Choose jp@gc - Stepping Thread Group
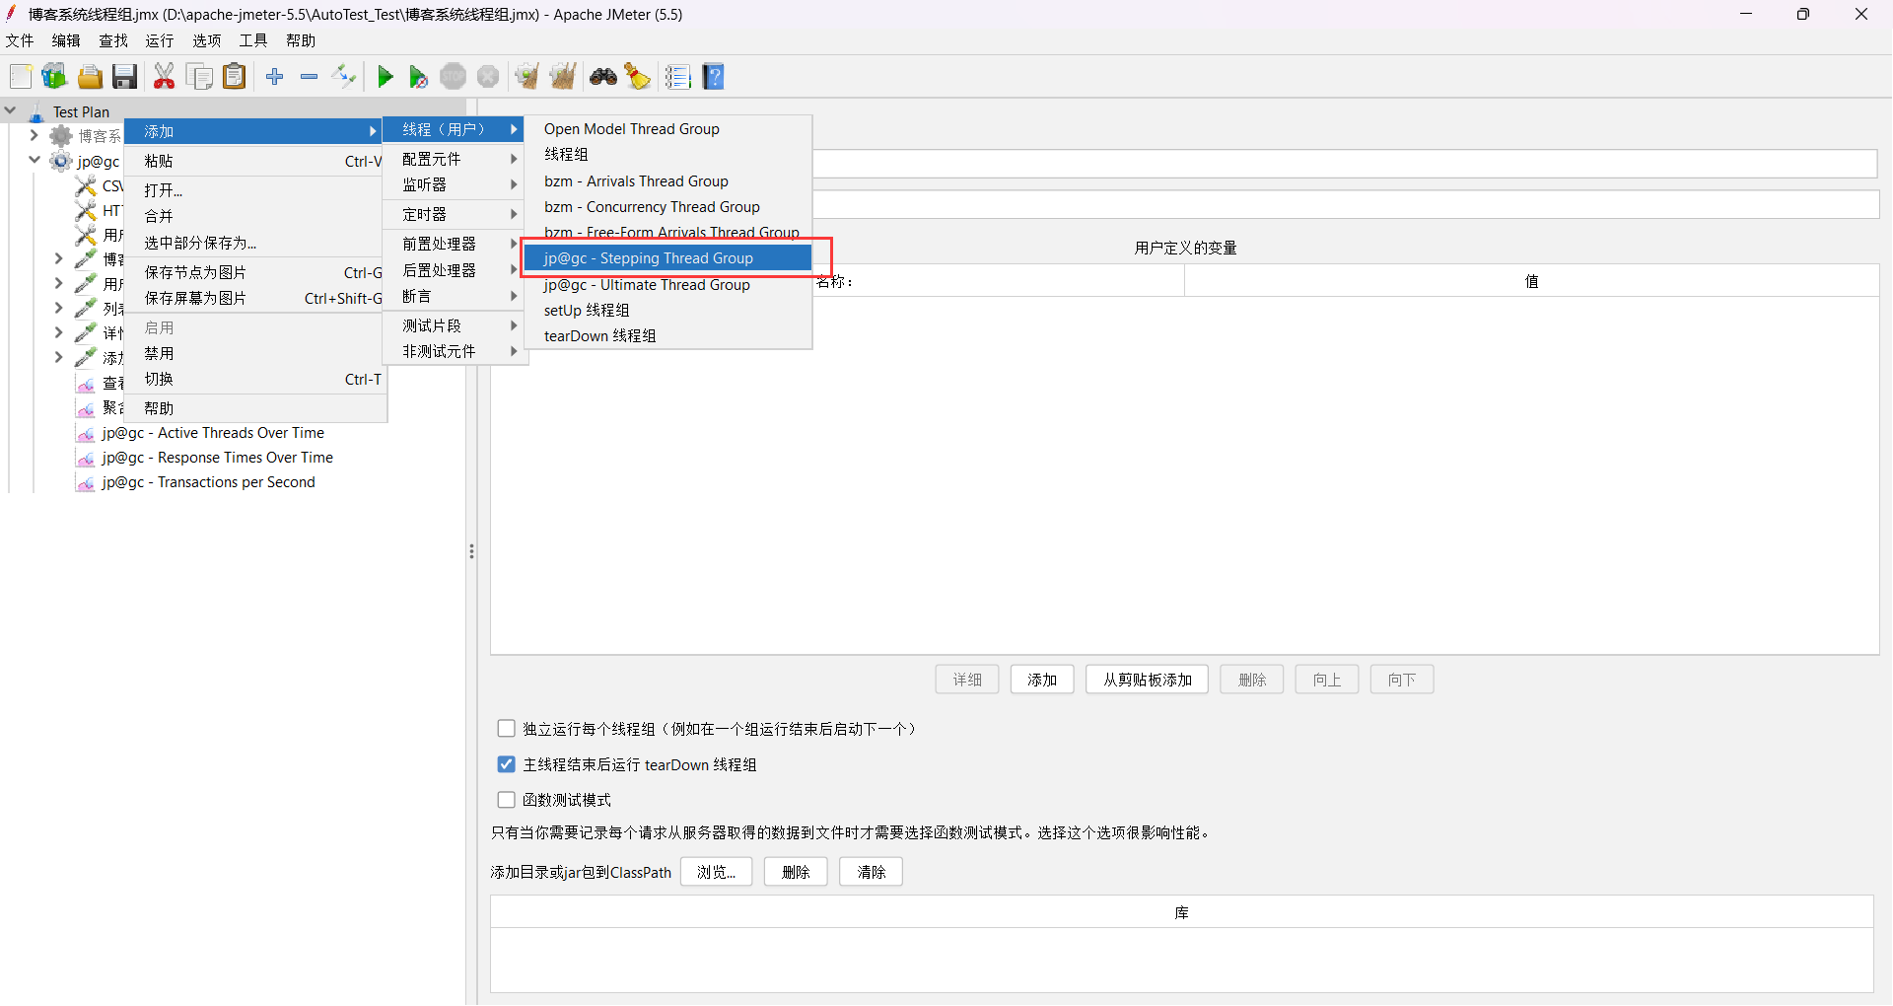 click(667, 258)
